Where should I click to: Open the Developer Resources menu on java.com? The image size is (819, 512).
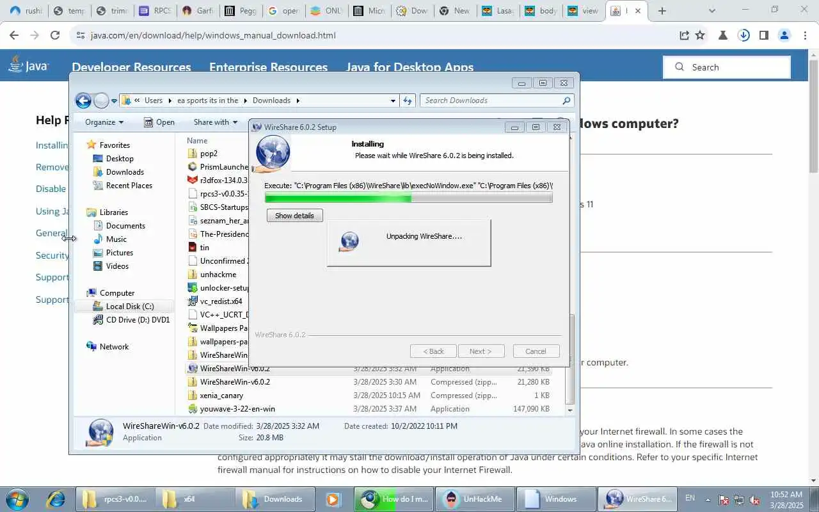click(x=131, y=67)
